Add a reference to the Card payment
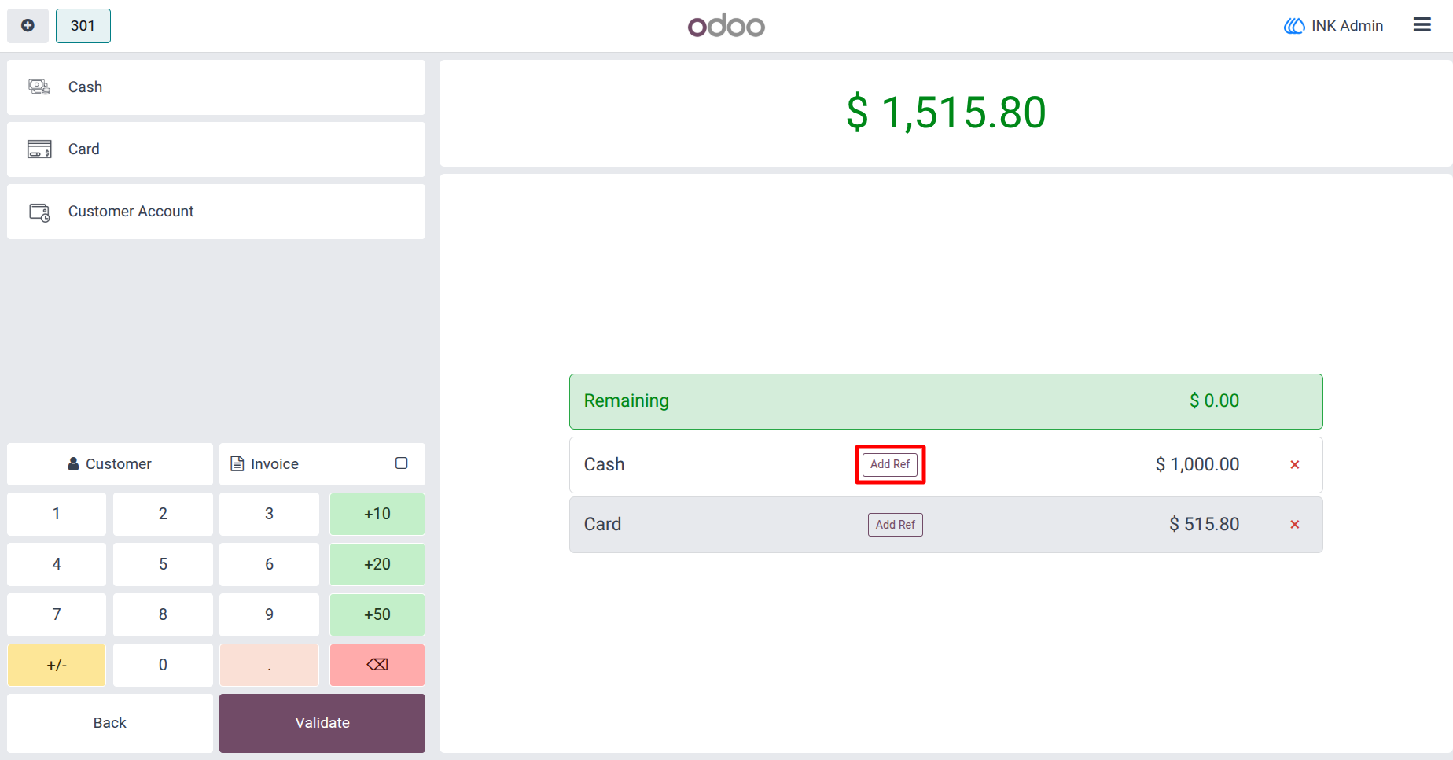Viewport: 1453px width, 760px height. tap(896, 525)
